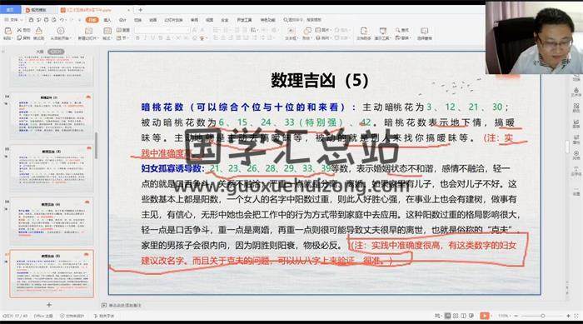Click the slide 17 counter in status bar
583x324 pixels.
[15, 316]
